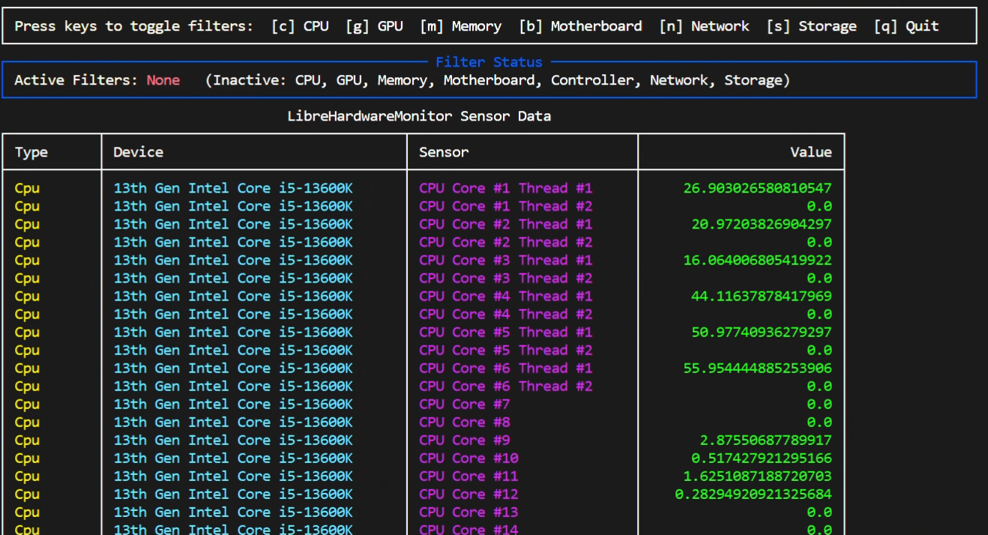Click value 44.11637878417969

pos(762,296)
